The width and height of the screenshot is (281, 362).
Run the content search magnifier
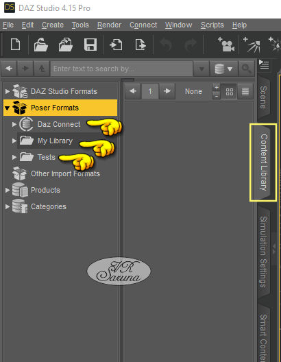pyautogui.click(x=247, y=69)
